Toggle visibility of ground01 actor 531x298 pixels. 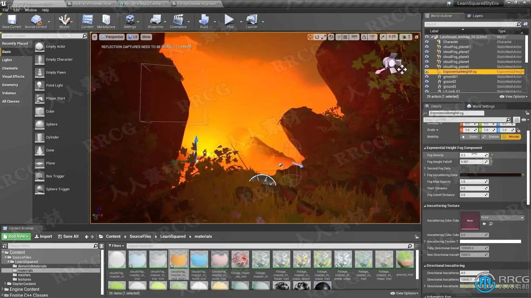pos(427,77)
